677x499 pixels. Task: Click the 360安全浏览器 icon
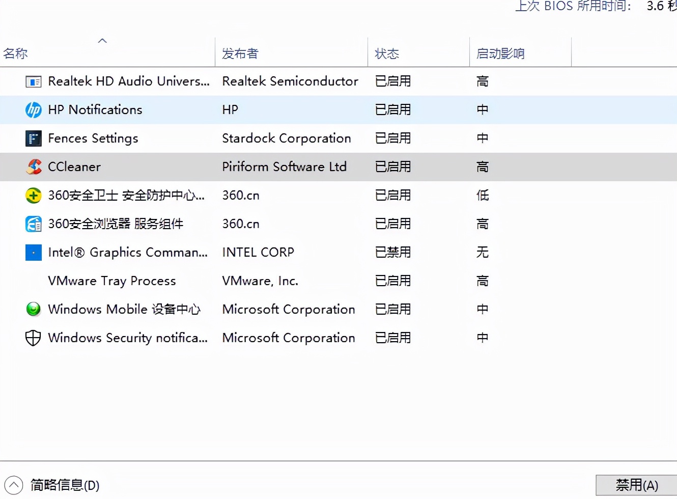coord(34,224)
